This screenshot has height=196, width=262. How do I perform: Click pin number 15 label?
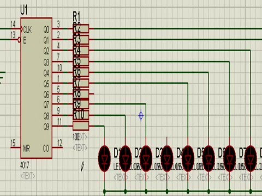tap(13, 143)
